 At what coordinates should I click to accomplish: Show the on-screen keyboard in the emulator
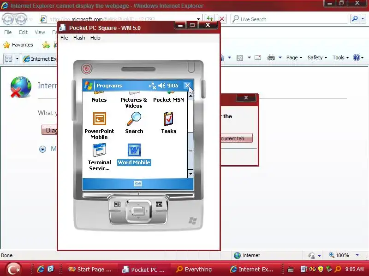[138, 184]
